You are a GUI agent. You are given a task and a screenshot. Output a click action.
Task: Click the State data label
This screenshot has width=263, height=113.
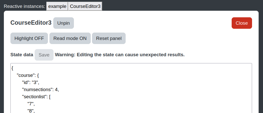(x=22, y=55)
